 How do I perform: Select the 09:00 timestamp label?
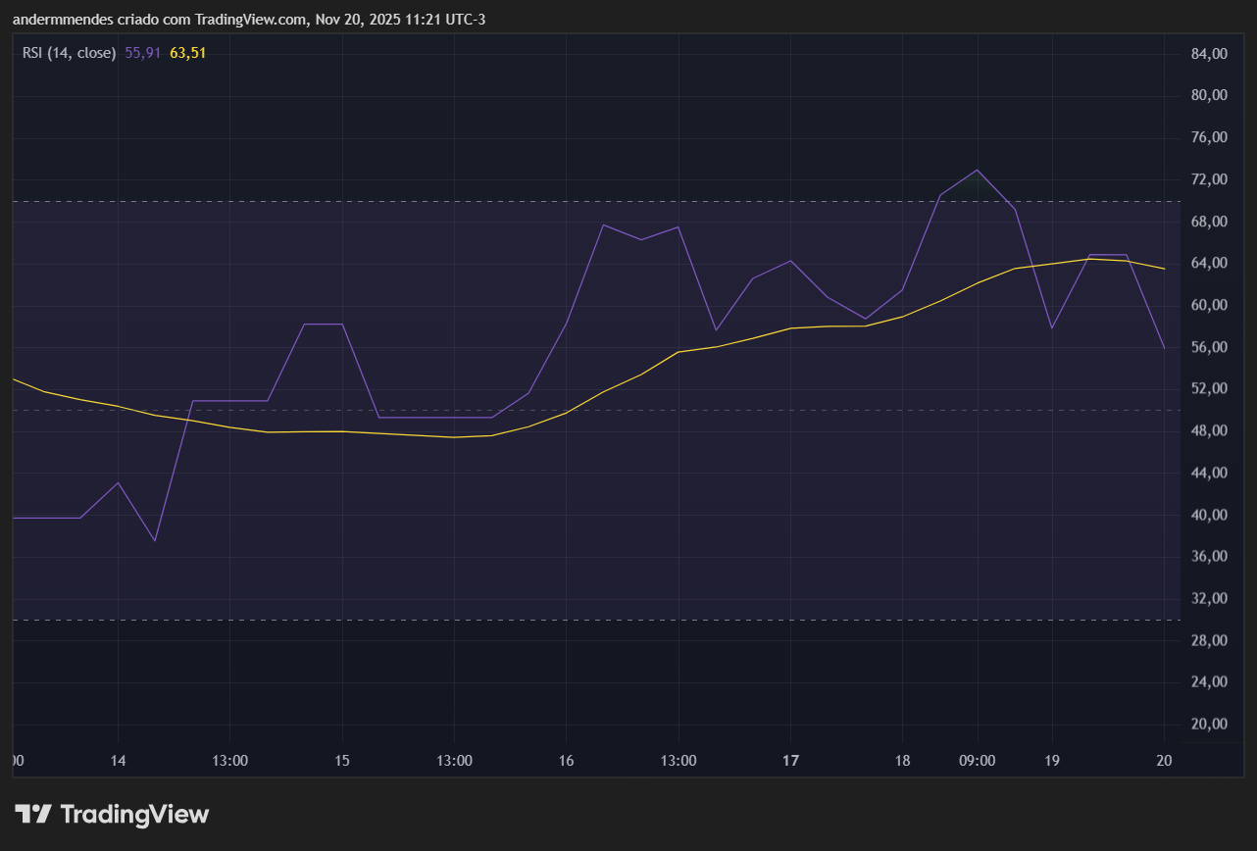[x=976, y=760]
